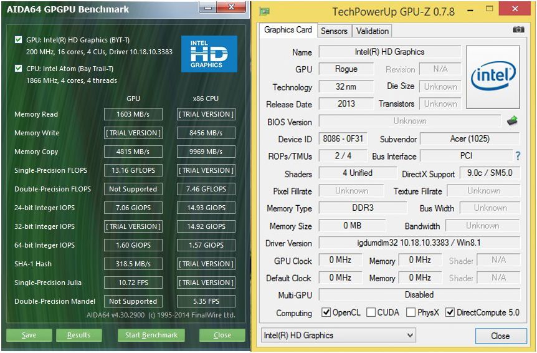This screenshot has width=537, height=353.
Task: Click the 13.16 GFLOPS value
Action: click(133, 170)
